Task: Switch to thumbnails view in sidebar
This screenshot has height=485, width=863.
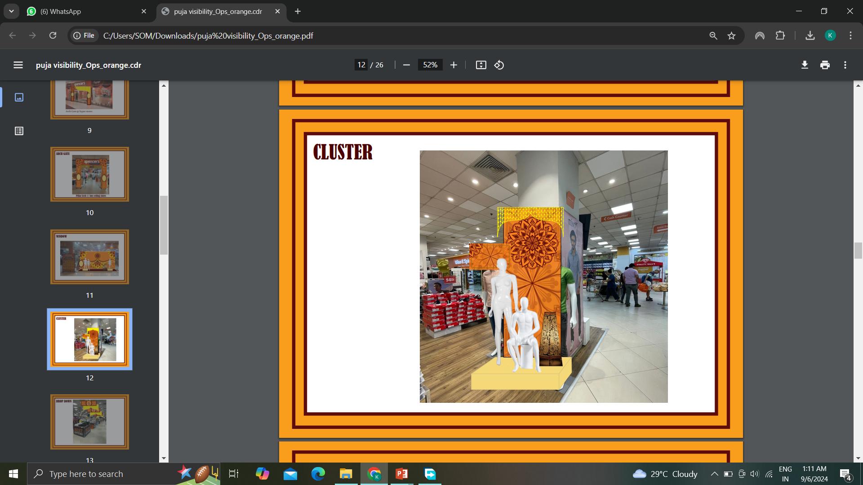Action: point(19,97)
